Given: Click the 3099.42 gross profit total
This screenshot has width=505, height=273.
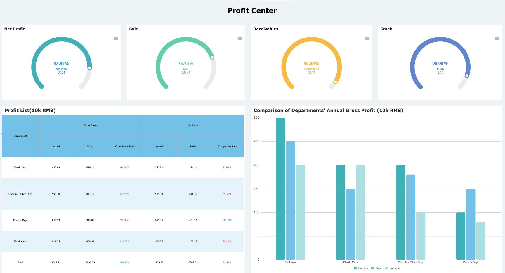Looking at the screenshot, I should 56,262.
